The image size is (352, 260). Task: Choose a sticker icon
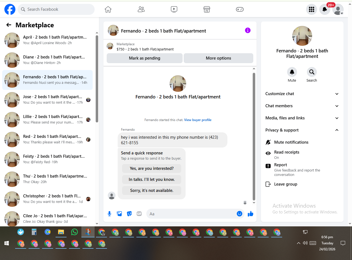click(129, 214)
